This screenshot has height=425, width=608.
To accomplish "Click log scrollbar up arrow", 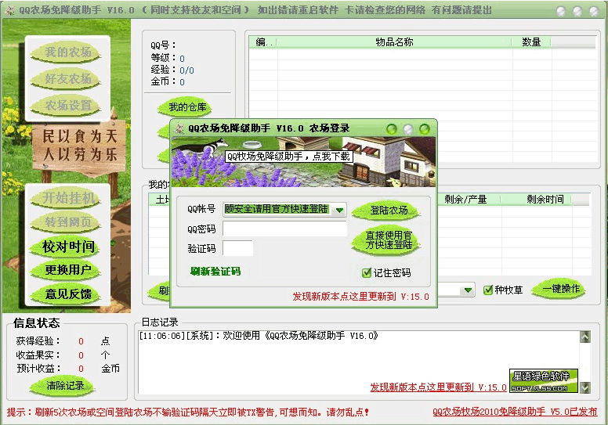I will [584, 337].
